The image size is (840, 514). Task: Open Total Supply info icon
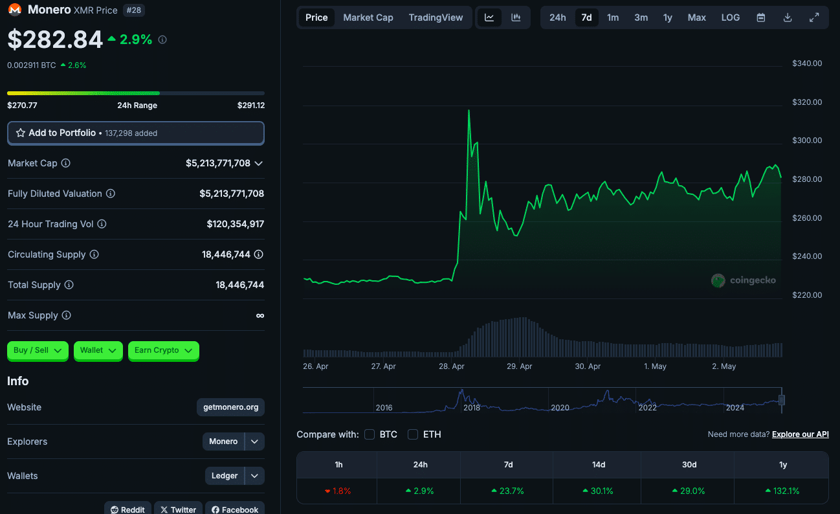tap(69, 285)
